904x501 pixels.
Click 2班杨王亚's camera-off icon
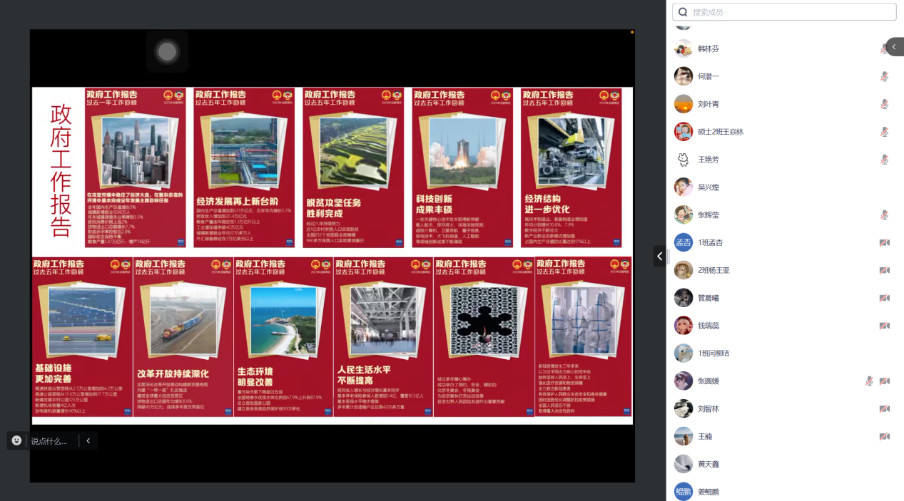[884, 270]
